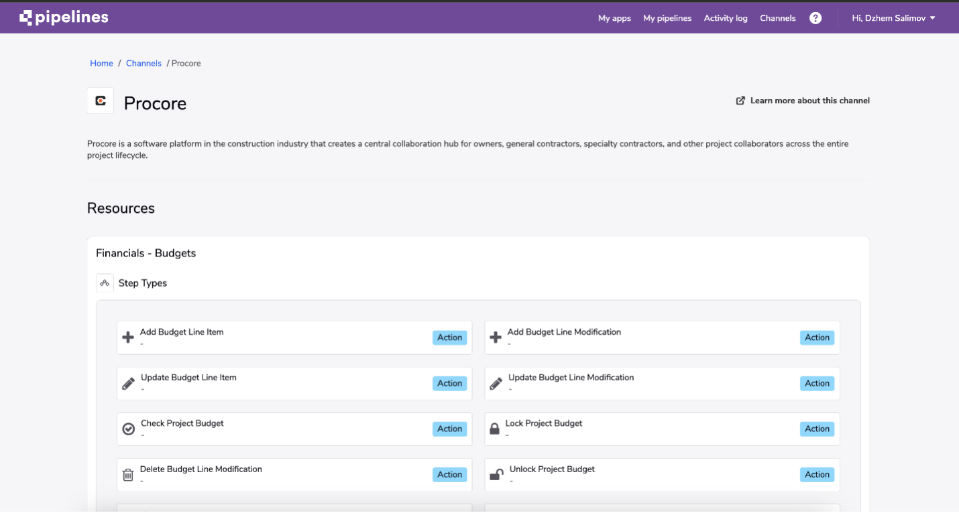The height and width of the screenshot is (513, 959).
Task: Click Action badge for Add Budget Line Modification
Action: pos(817,338)
